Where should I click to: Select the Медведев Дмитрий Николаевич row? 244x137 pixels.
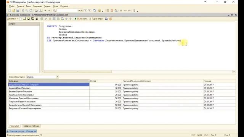(x=122, y=98)
